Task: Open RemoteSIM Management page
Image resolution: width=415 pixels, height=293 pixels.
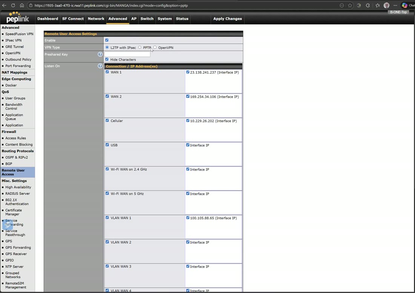Action: click(x=15, y=285)
